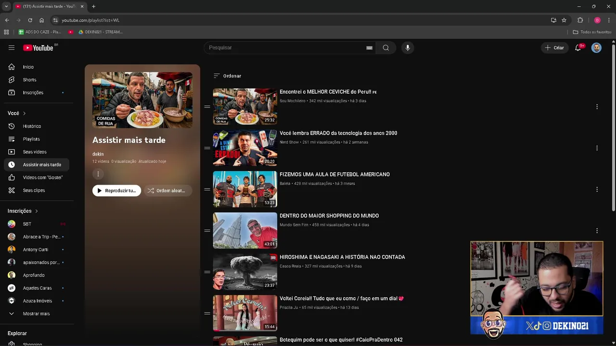Open Todos os favoritos folder
Viewport: 616px width, 346px height.
[x=592, y=32]
